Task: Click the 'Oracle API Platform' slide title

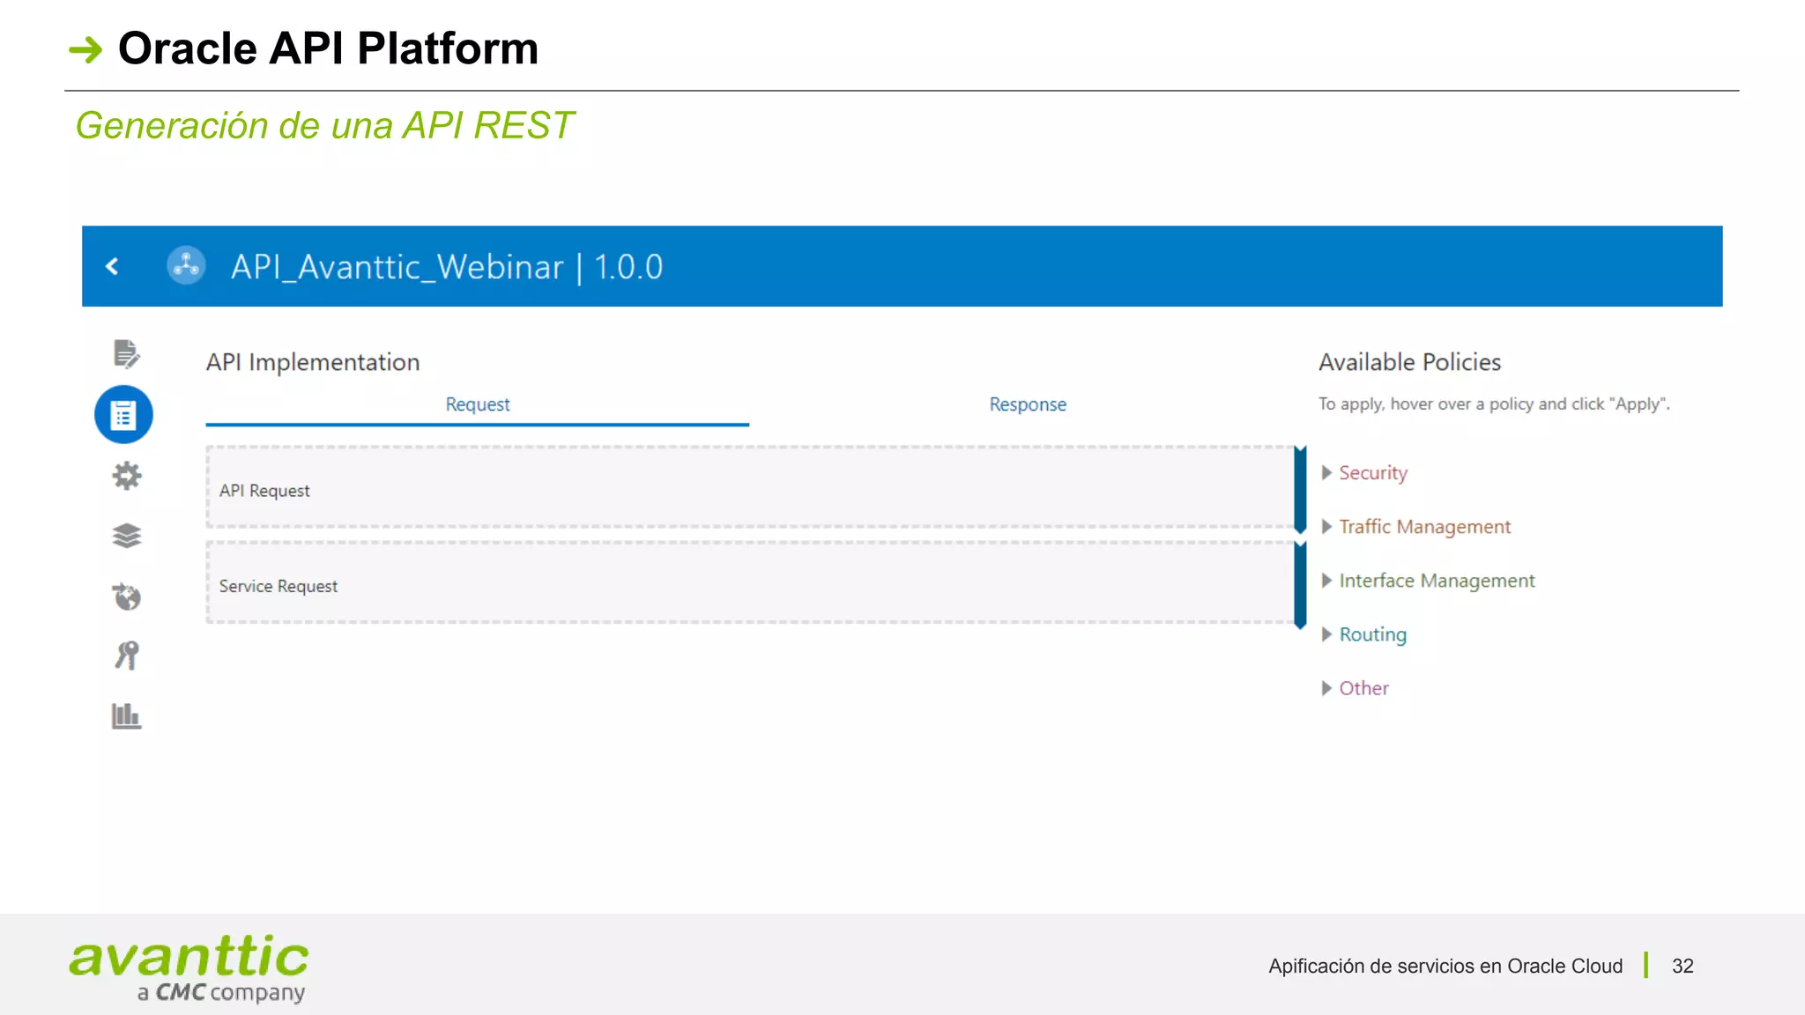Action: 328,48
